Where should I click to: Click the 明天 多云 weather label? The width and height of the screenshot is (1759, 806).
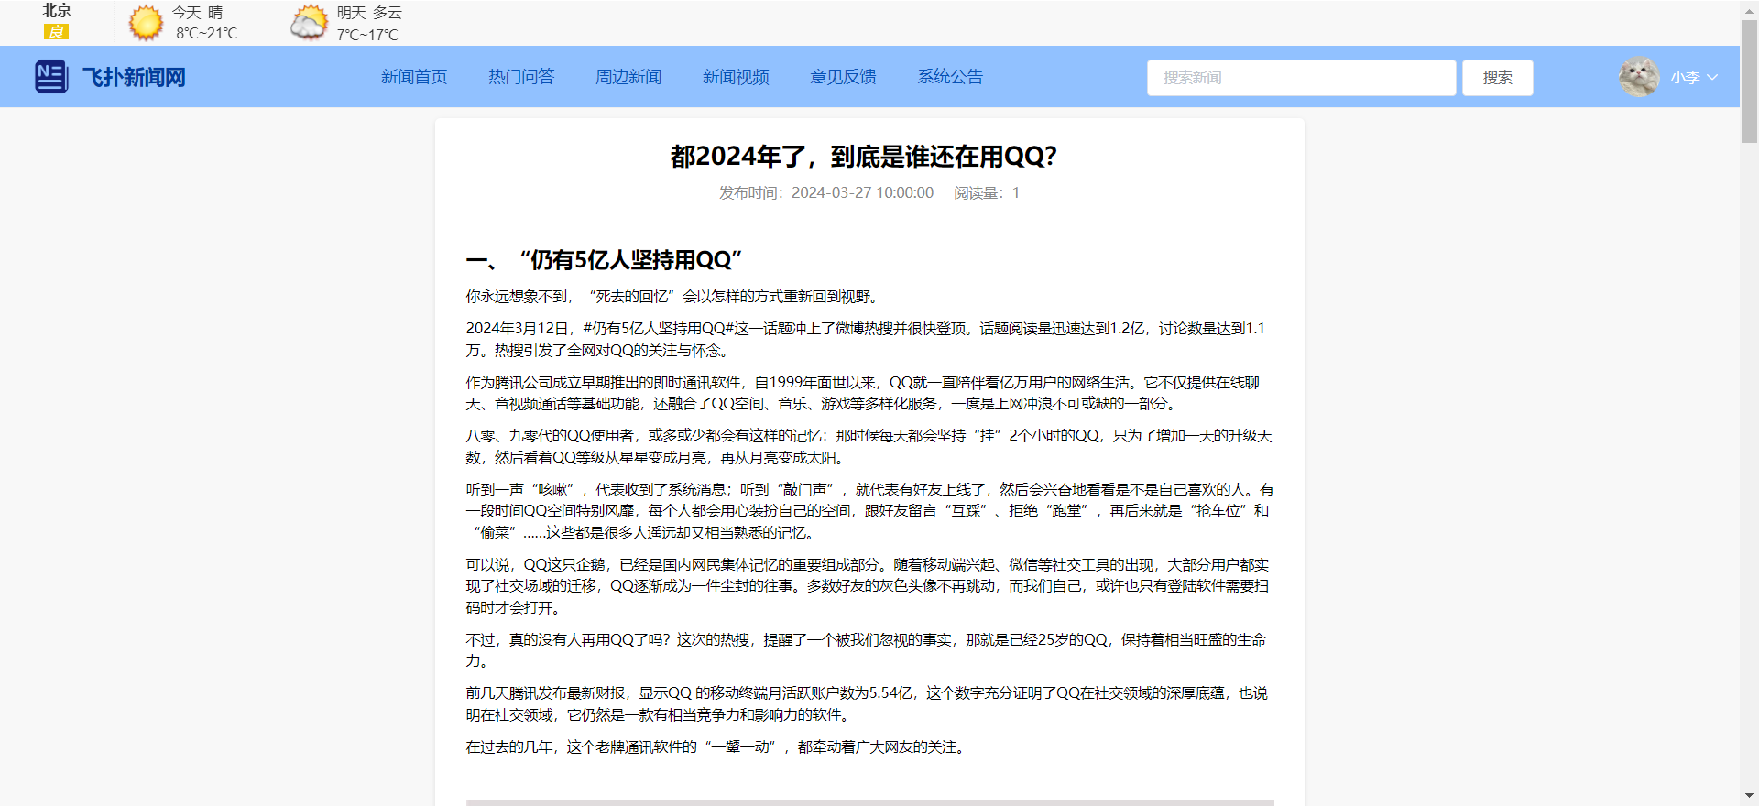369,13
